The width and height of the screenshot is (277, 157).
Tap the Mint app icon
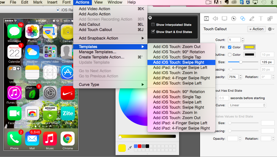(x=32, y=93)
